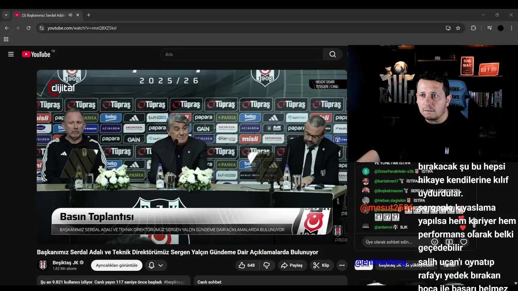
Task: Select the Beşiktaş JK adlı yükleyiciden chip
Action: [406, 265]
